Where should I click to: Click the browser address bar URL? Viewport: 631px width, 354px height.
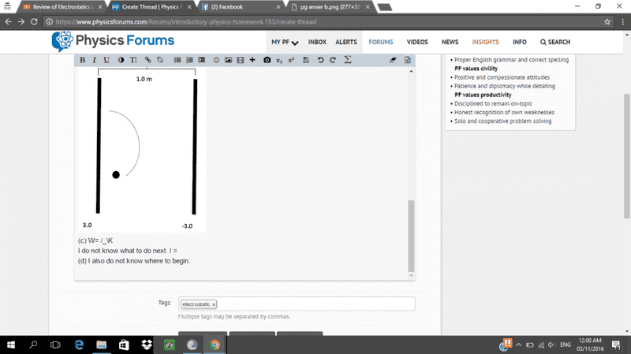pos(185,22)
